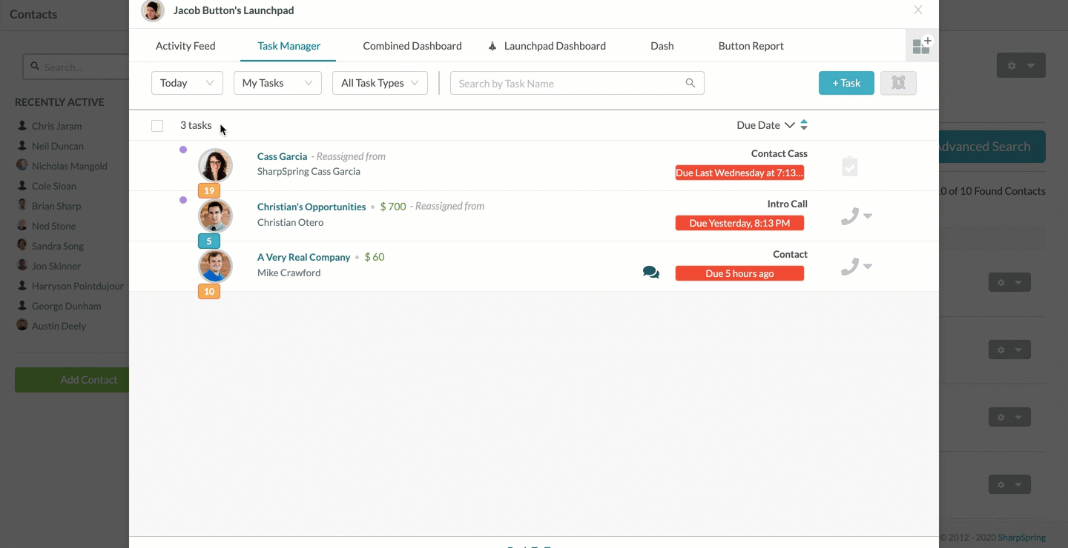Click the $ 60 opportunity amount
The image size is (1068, 548).
coord(375,257)
